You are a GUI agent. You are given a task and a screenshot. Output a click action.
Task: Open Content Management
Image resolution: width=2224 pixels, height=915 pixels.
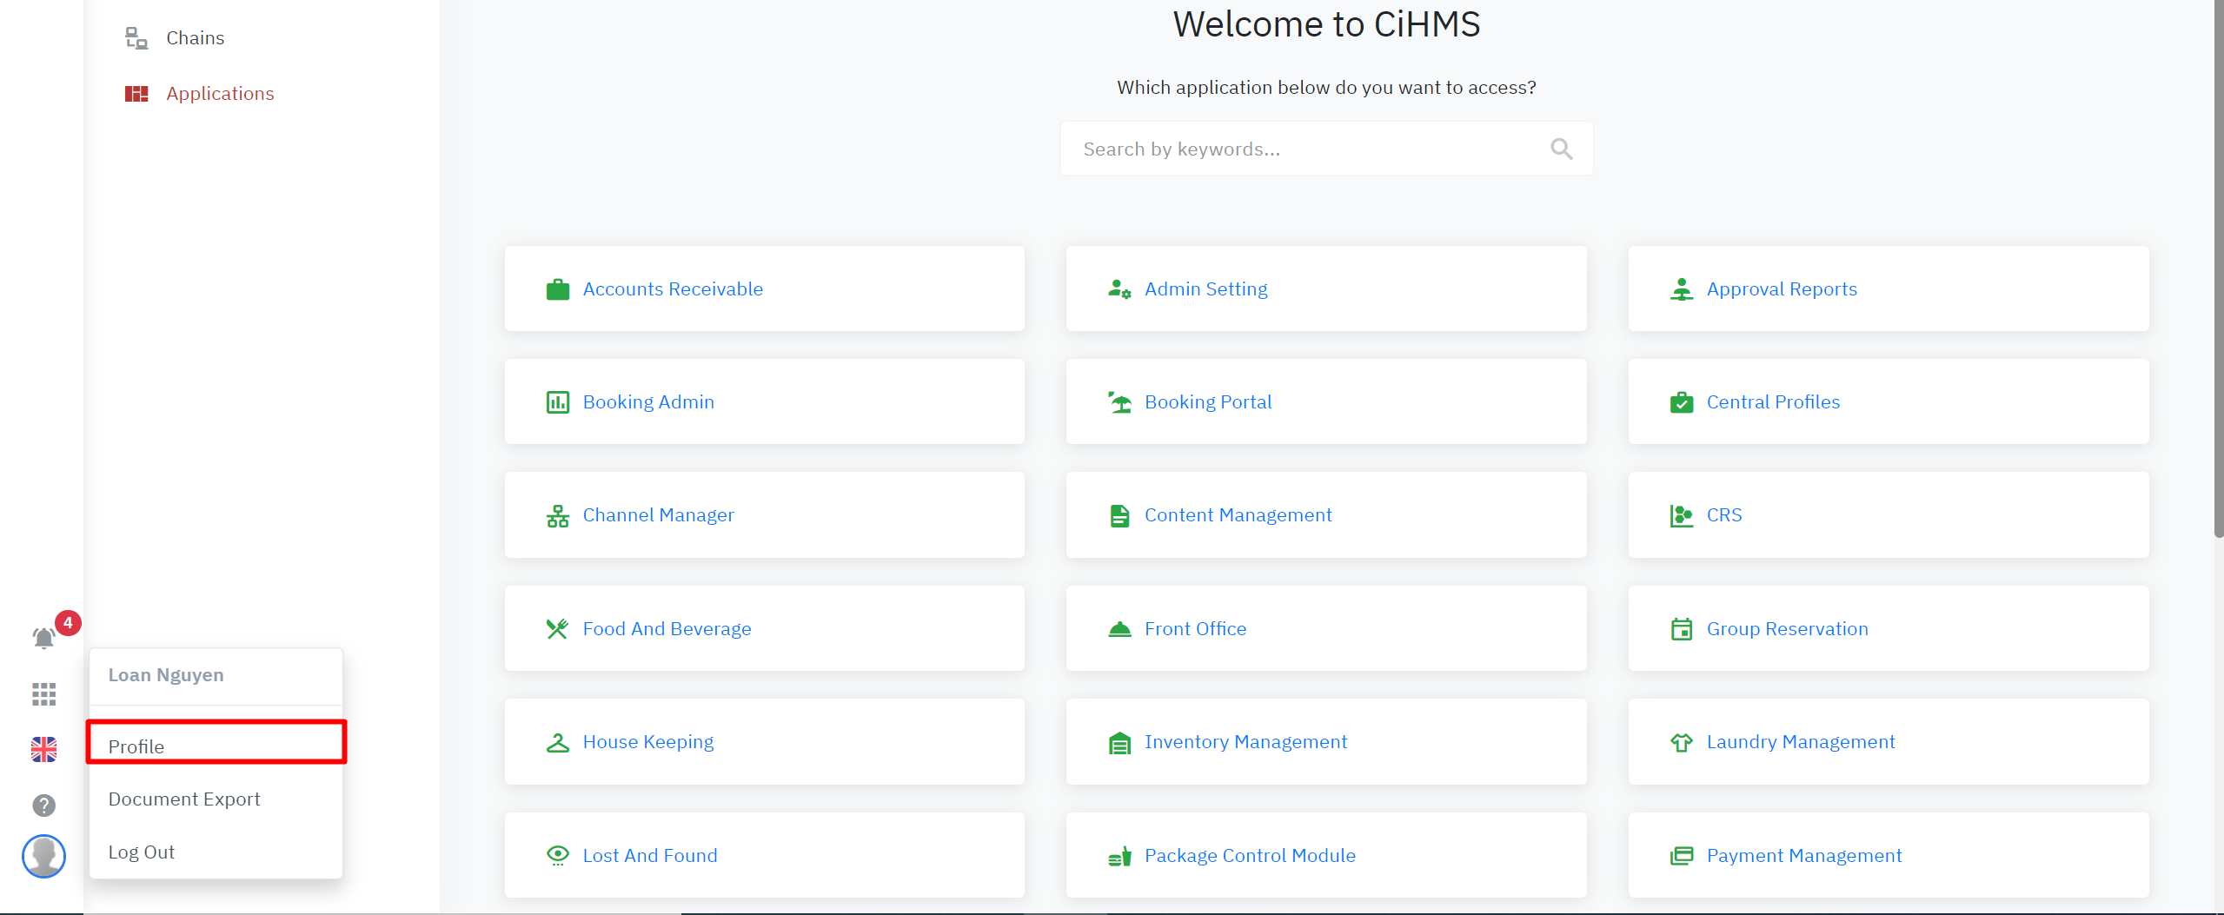1326,515
